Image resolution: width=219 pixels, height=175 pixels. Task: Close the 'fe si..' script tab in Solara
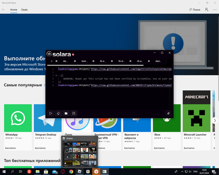pos(131,61)
